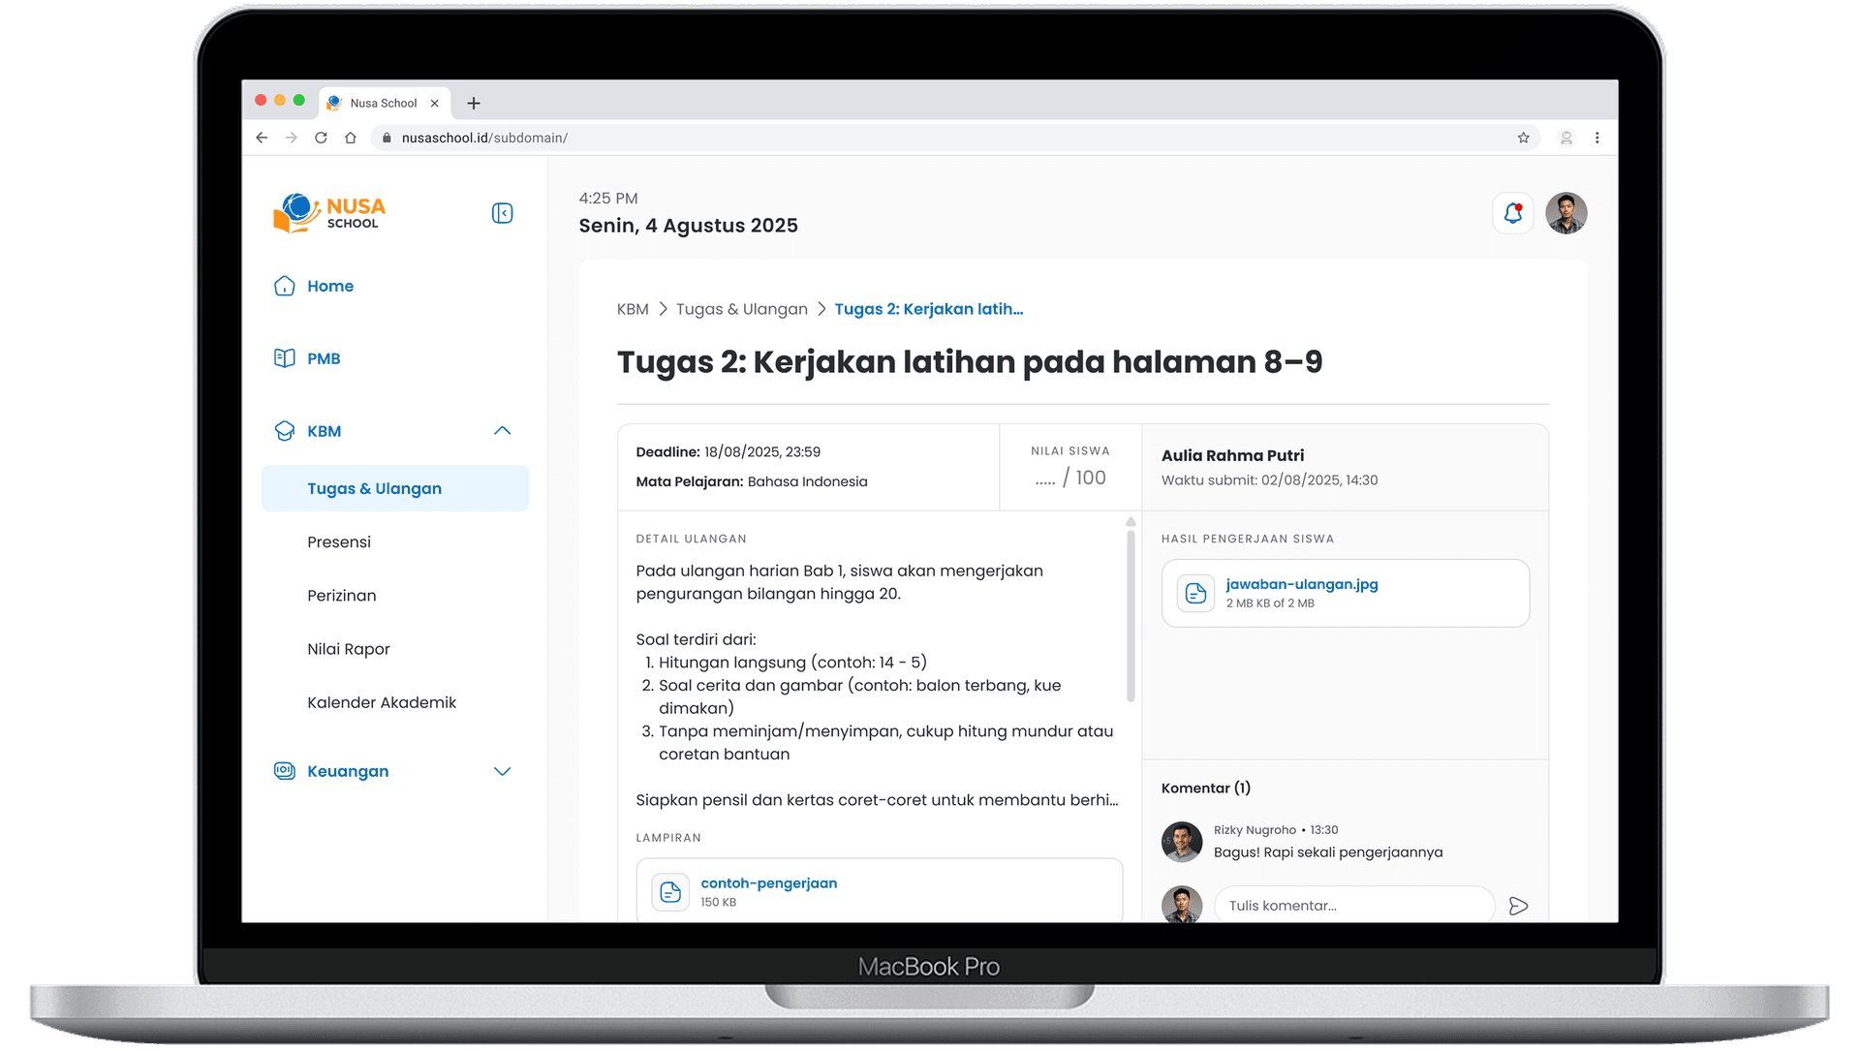Viewport: 1860px width, 1051px height.
Task: Open jawaban-ulangan.jpg file link
Action: [1301, 584]
